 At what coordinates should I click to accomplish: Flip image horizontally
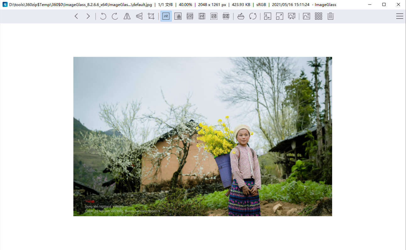[x=127, y=16]
